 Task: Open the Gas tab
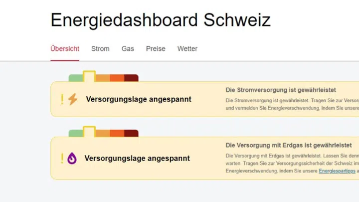coord(128,49)
